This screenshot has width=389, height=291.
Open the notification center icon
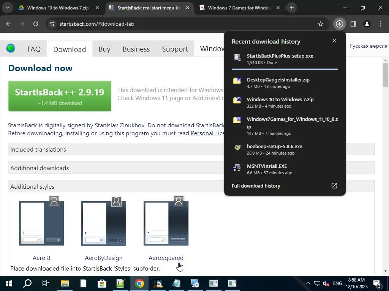pyautogui.click(x=377, y=283)
